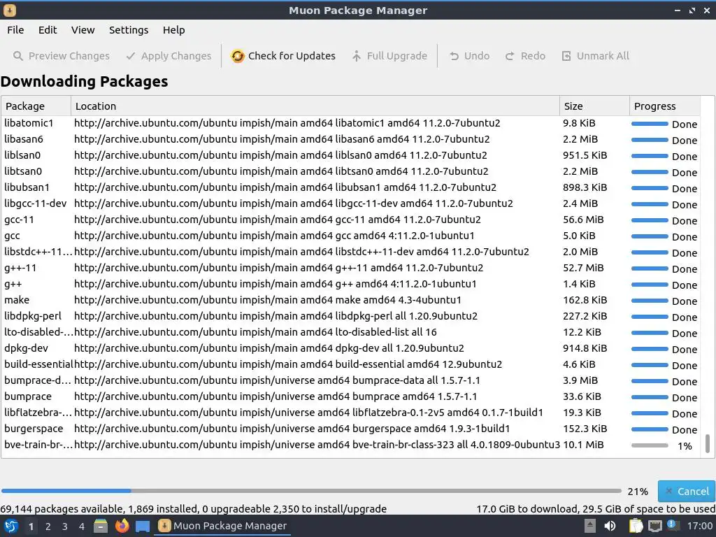716x537 pixels.
Task: Select the make package name
Action: point(17,300)
